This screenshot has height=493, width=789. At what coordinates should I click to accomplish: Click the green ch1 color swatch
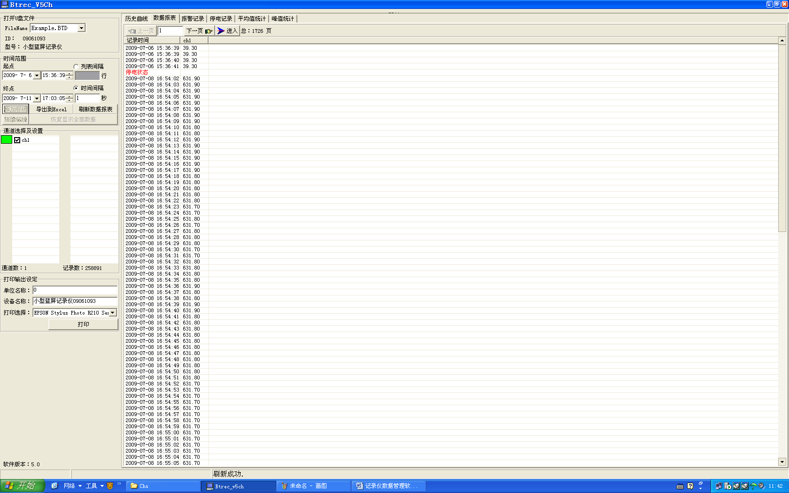click(x=7, y=140)
